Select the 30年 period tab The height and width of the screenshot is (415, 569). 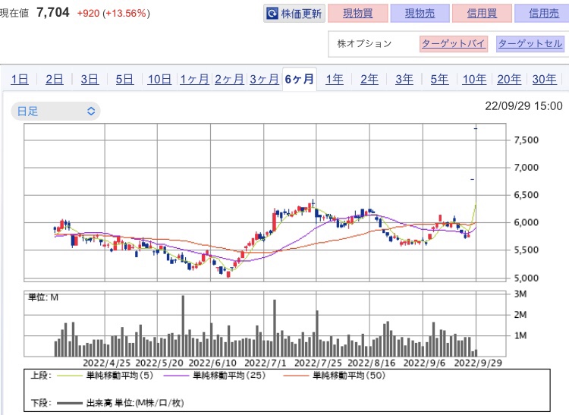544,79
